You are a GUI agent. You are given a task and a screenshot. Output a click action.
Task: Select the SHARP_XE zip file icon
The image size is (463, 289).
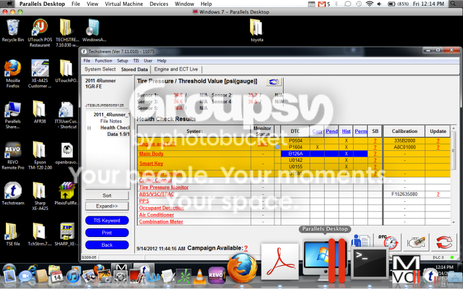coord(67,235)
